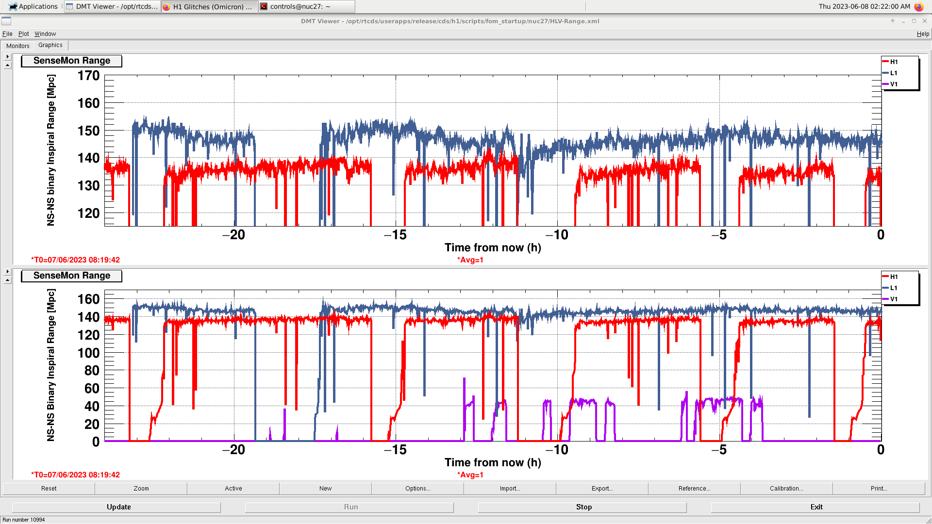Image resolution: width=932 pixels, height=524 pixels.
Task: Click the right-arrow expander beside the bottom plot
Action: pyautogui.click(x=7, y=272)
